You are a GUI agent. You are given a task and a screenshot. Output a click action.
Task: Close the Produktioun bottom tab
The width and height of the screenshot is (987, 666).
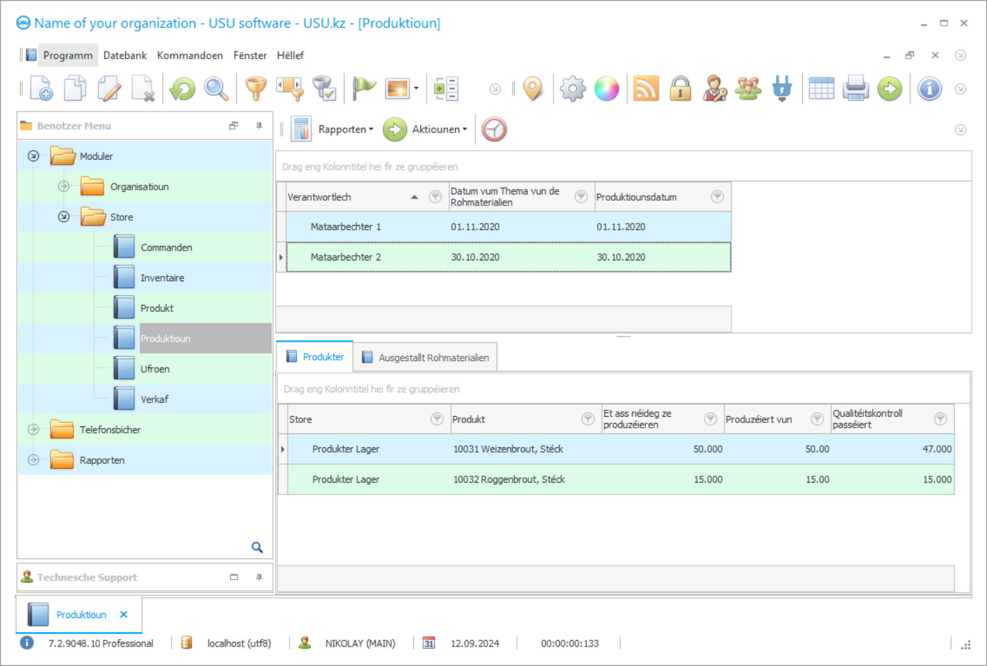tap(124, 615)
